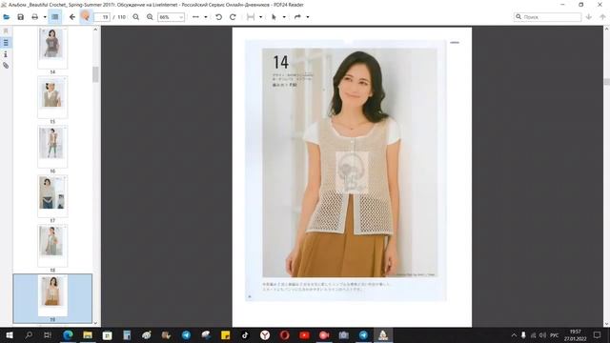Toggle the sidebar panel button
The height and width of the screenshot is (343, 610).
55,17
